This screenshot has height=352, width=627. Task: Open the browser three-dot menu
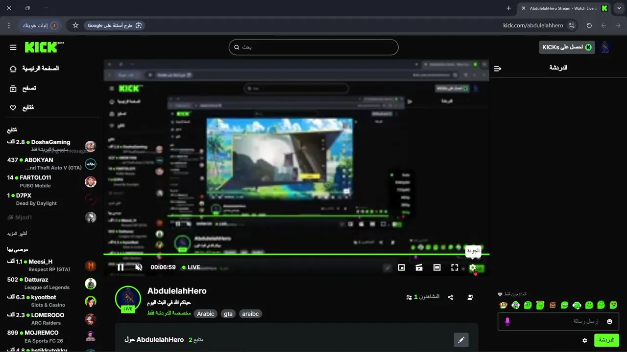[9, 25]
